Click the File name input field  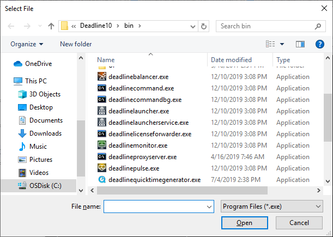tap(159, 206)
